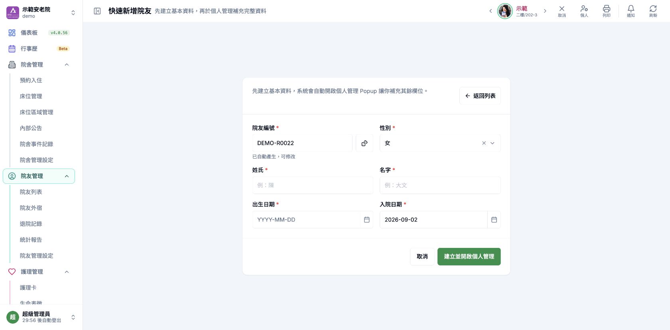
Task: Open the 行事曆 calendar page
Action: (39, 49)
